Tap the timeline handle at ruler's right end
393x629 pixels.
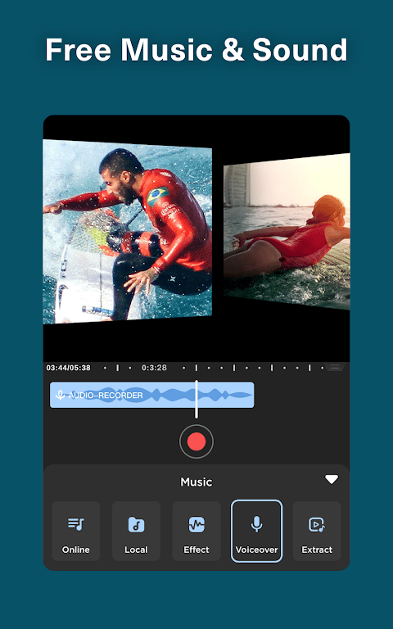tap(335, 367)
